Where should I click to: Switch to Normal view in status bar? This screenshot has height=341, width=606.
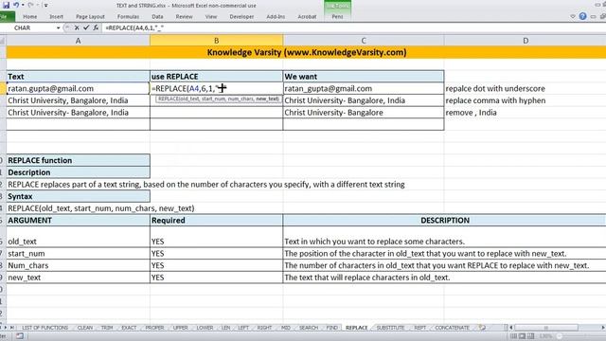tap(513, 336)
